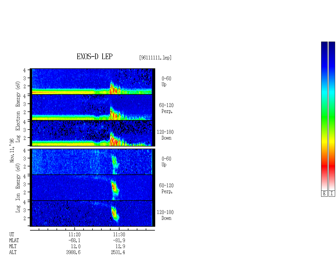The image size is (336, 260).
Task: Click the ALT row label
Action: [13, 253]
